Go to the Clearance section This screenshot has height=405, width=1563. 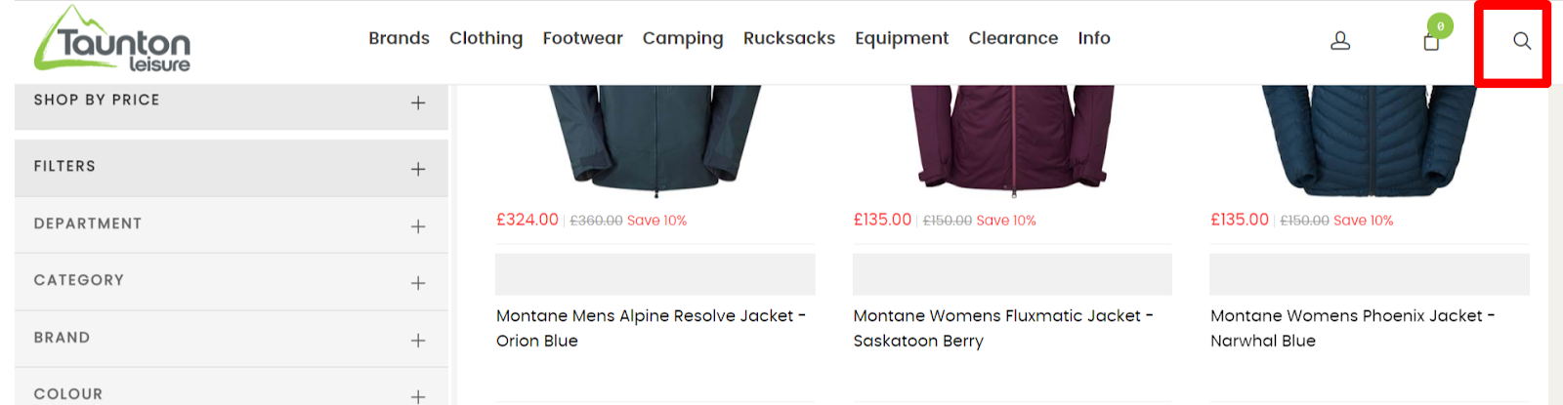point(1013,38)
